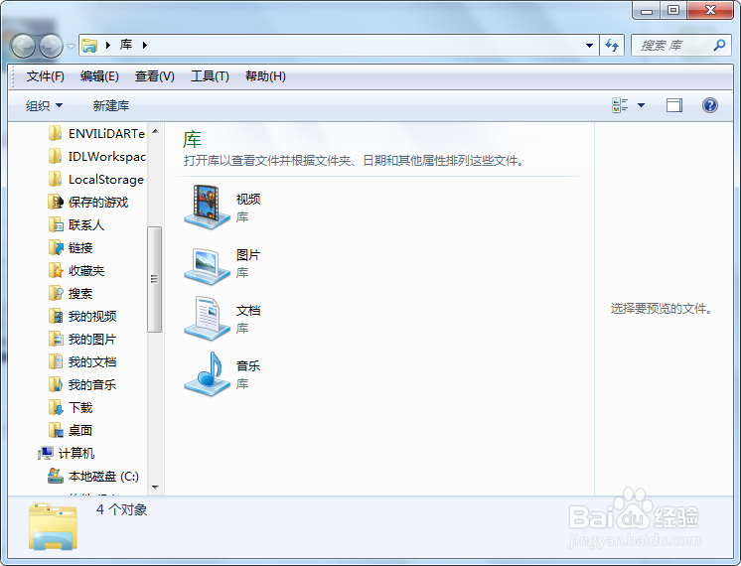This screenshot has height=566, width=741.
Task: Open the help question mark icon
Action: (710, 105)
